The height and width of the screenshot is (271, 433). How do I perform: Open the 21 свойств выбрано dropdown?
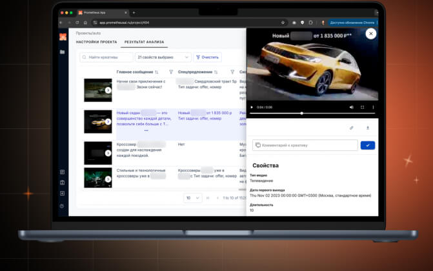(x=163, y=57)
